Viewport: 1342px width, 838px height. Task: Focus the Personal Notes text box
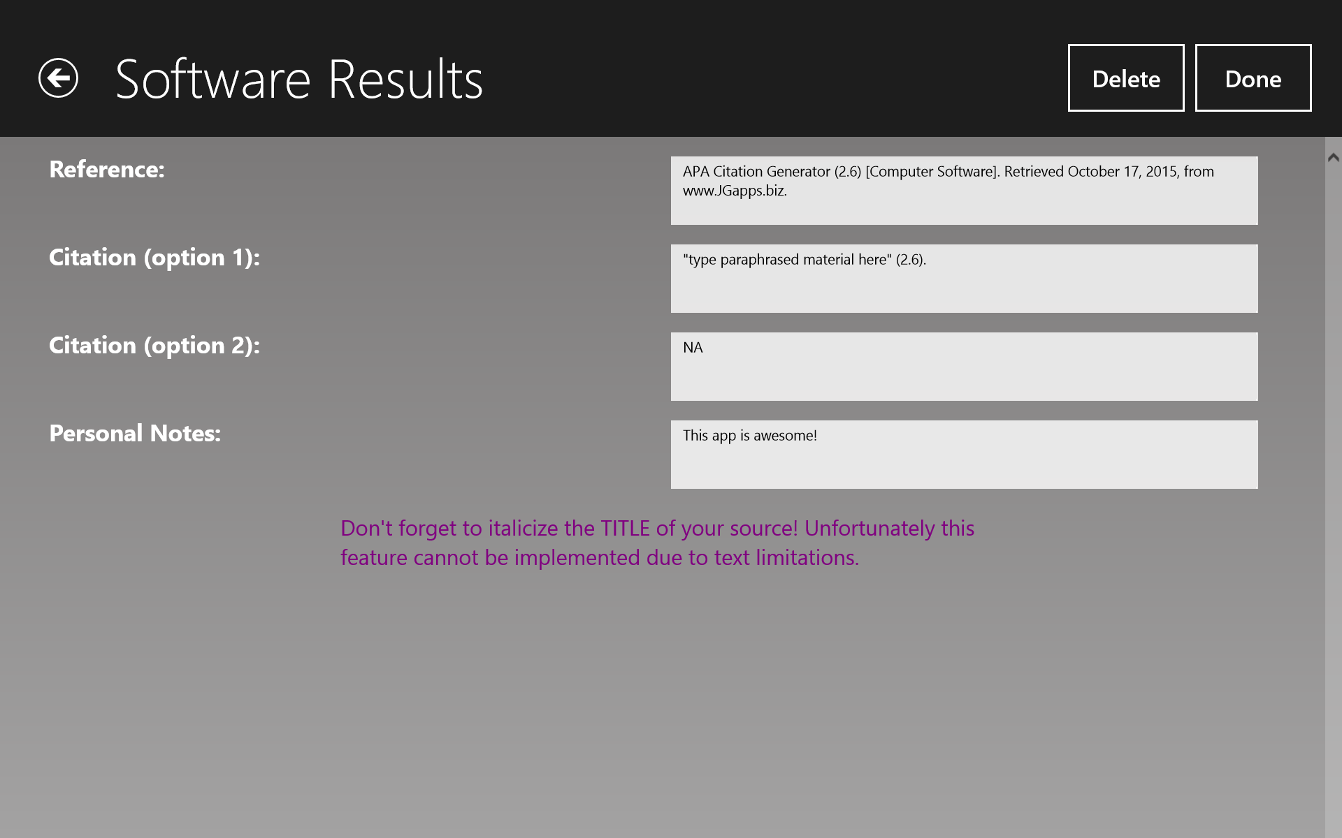tap(964, 462)
